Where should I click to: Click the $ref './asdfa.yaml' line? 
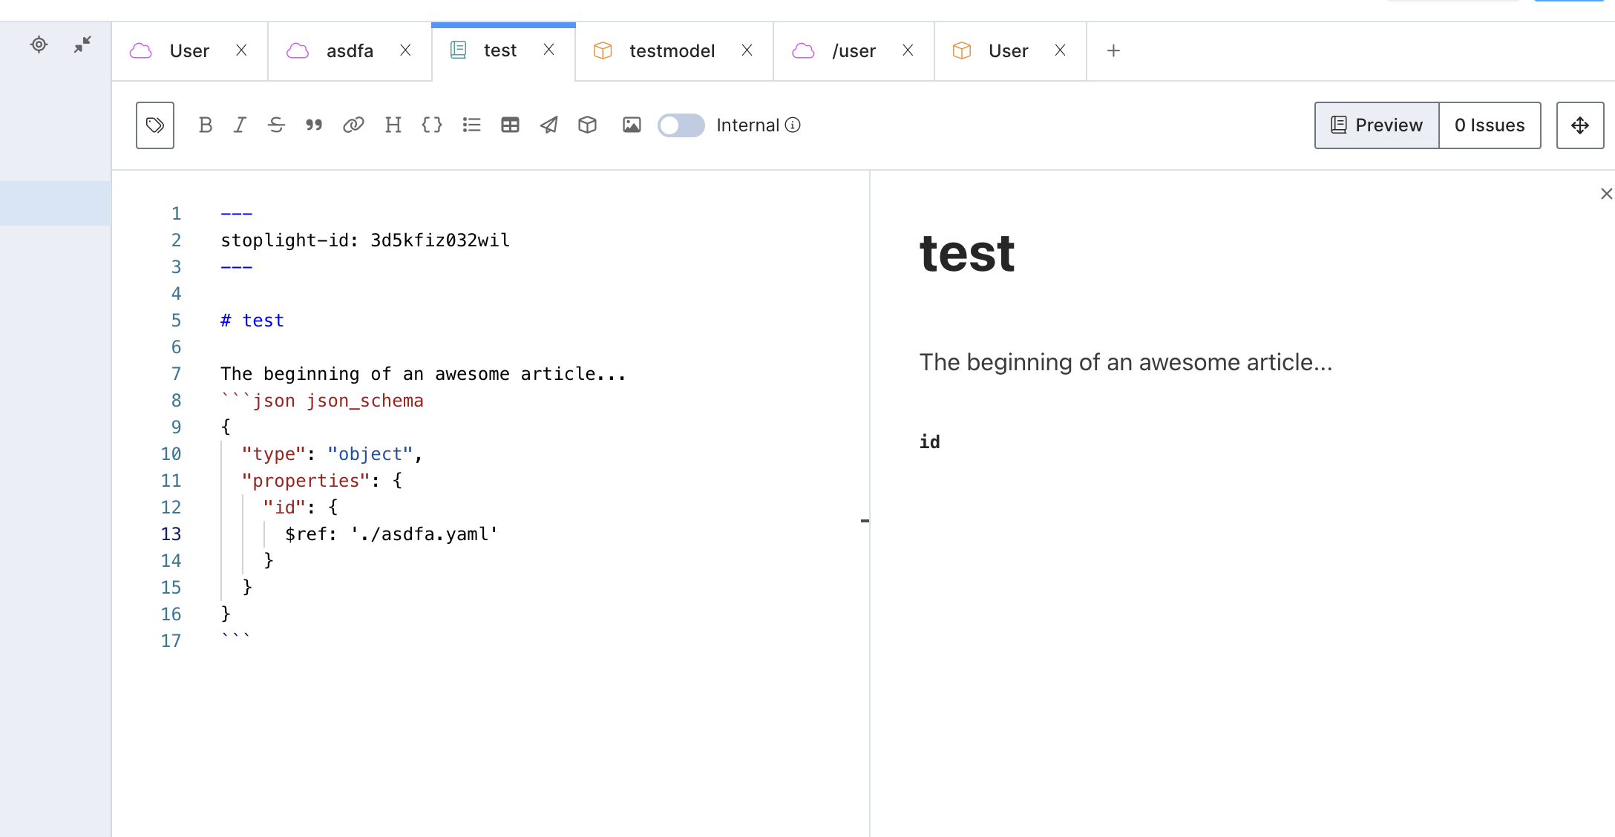coord(391,534)
